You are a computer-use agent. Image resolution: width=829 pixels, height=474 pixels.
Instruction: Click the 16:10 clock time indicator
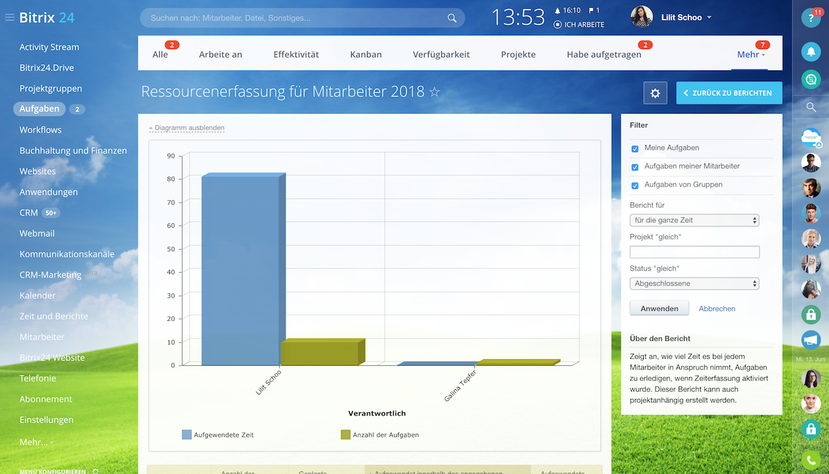(x=567, y=11)
